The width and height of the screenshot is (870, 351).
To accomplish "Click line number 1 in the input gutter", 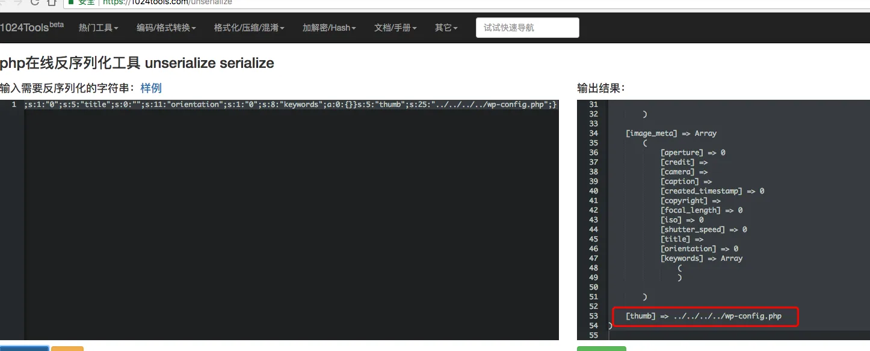I will pyautogui.click(x=14, y=105).
